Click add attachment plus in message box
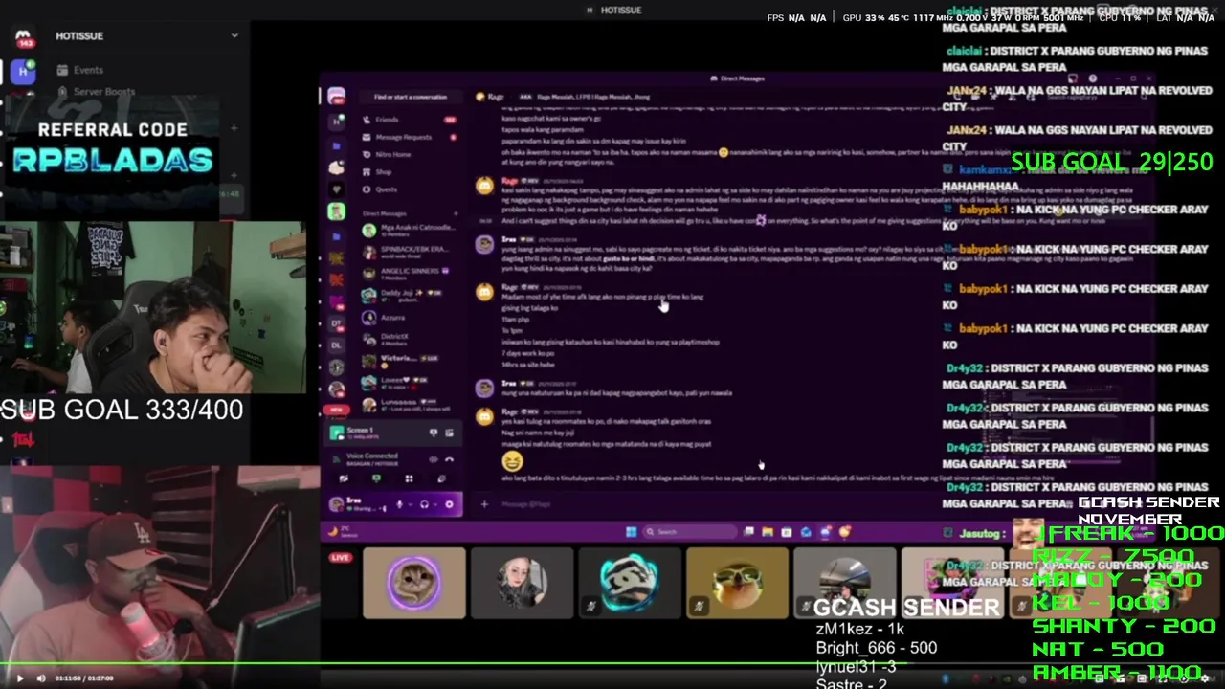Viewport: 1225px width, 689px height. [484, 504]
